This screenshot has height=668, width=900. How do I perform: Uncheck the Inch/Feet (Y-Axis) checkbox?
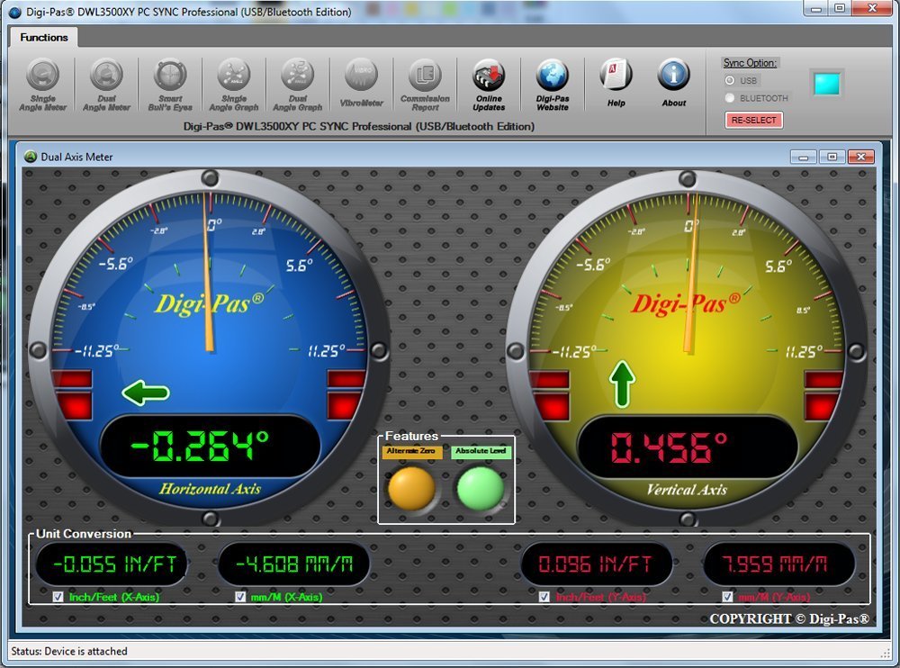544,596
